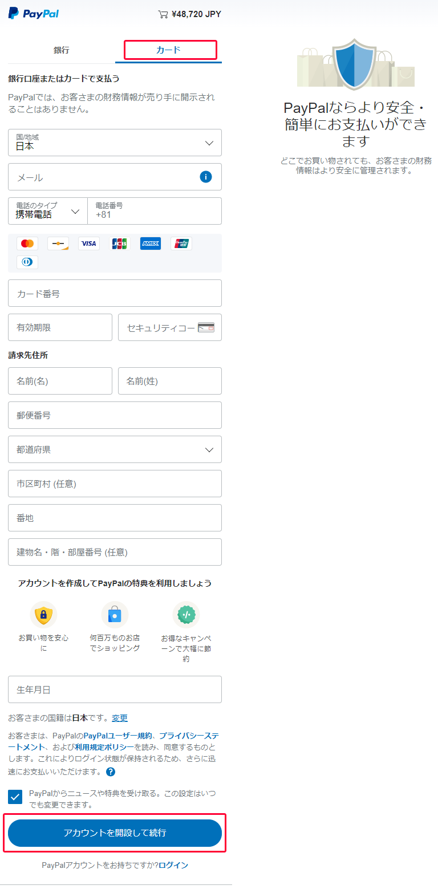Click the お買い物を安心に caption
Viewport: 438px width, 889px height.
coord(43,643)
